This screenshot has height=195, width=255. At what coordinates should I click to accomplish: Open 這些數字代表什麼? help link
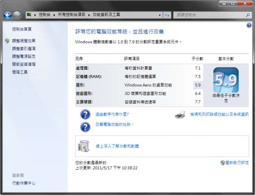[112, 114]
